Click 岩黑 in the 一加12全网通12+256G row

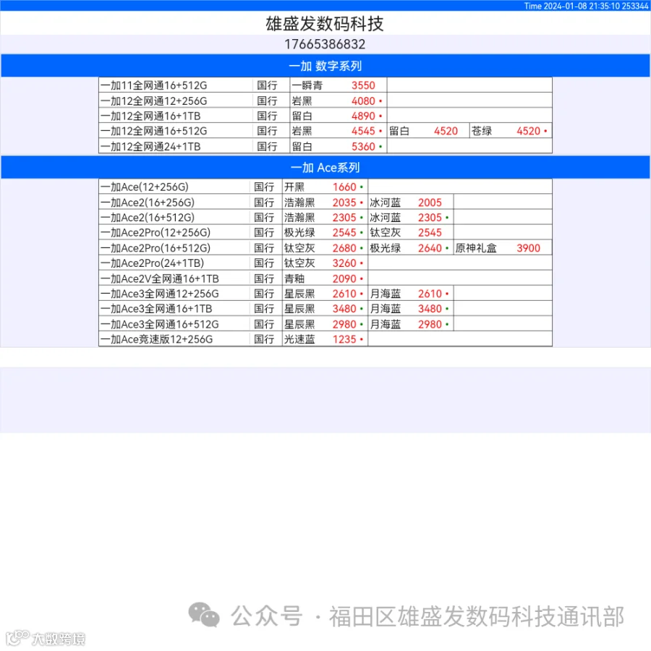[302, 101]
